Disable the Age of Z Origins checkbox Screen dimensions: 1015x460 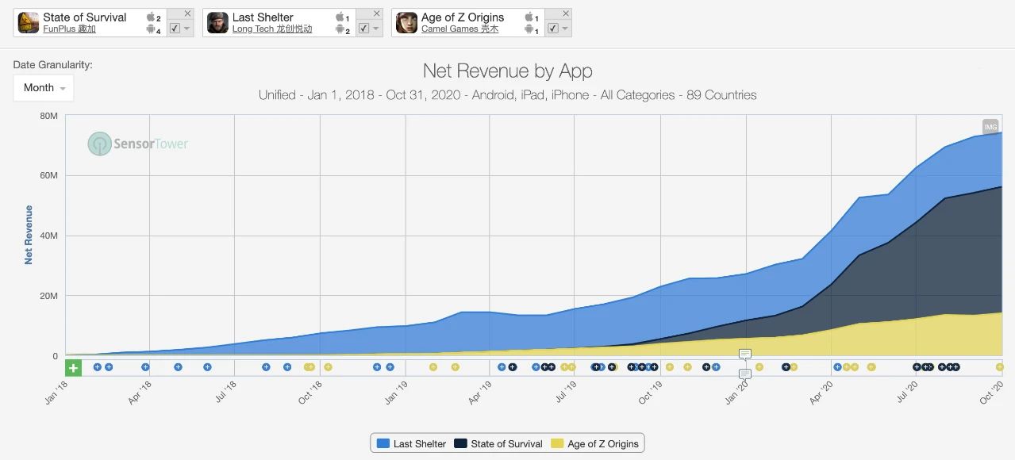click(552, 29)
